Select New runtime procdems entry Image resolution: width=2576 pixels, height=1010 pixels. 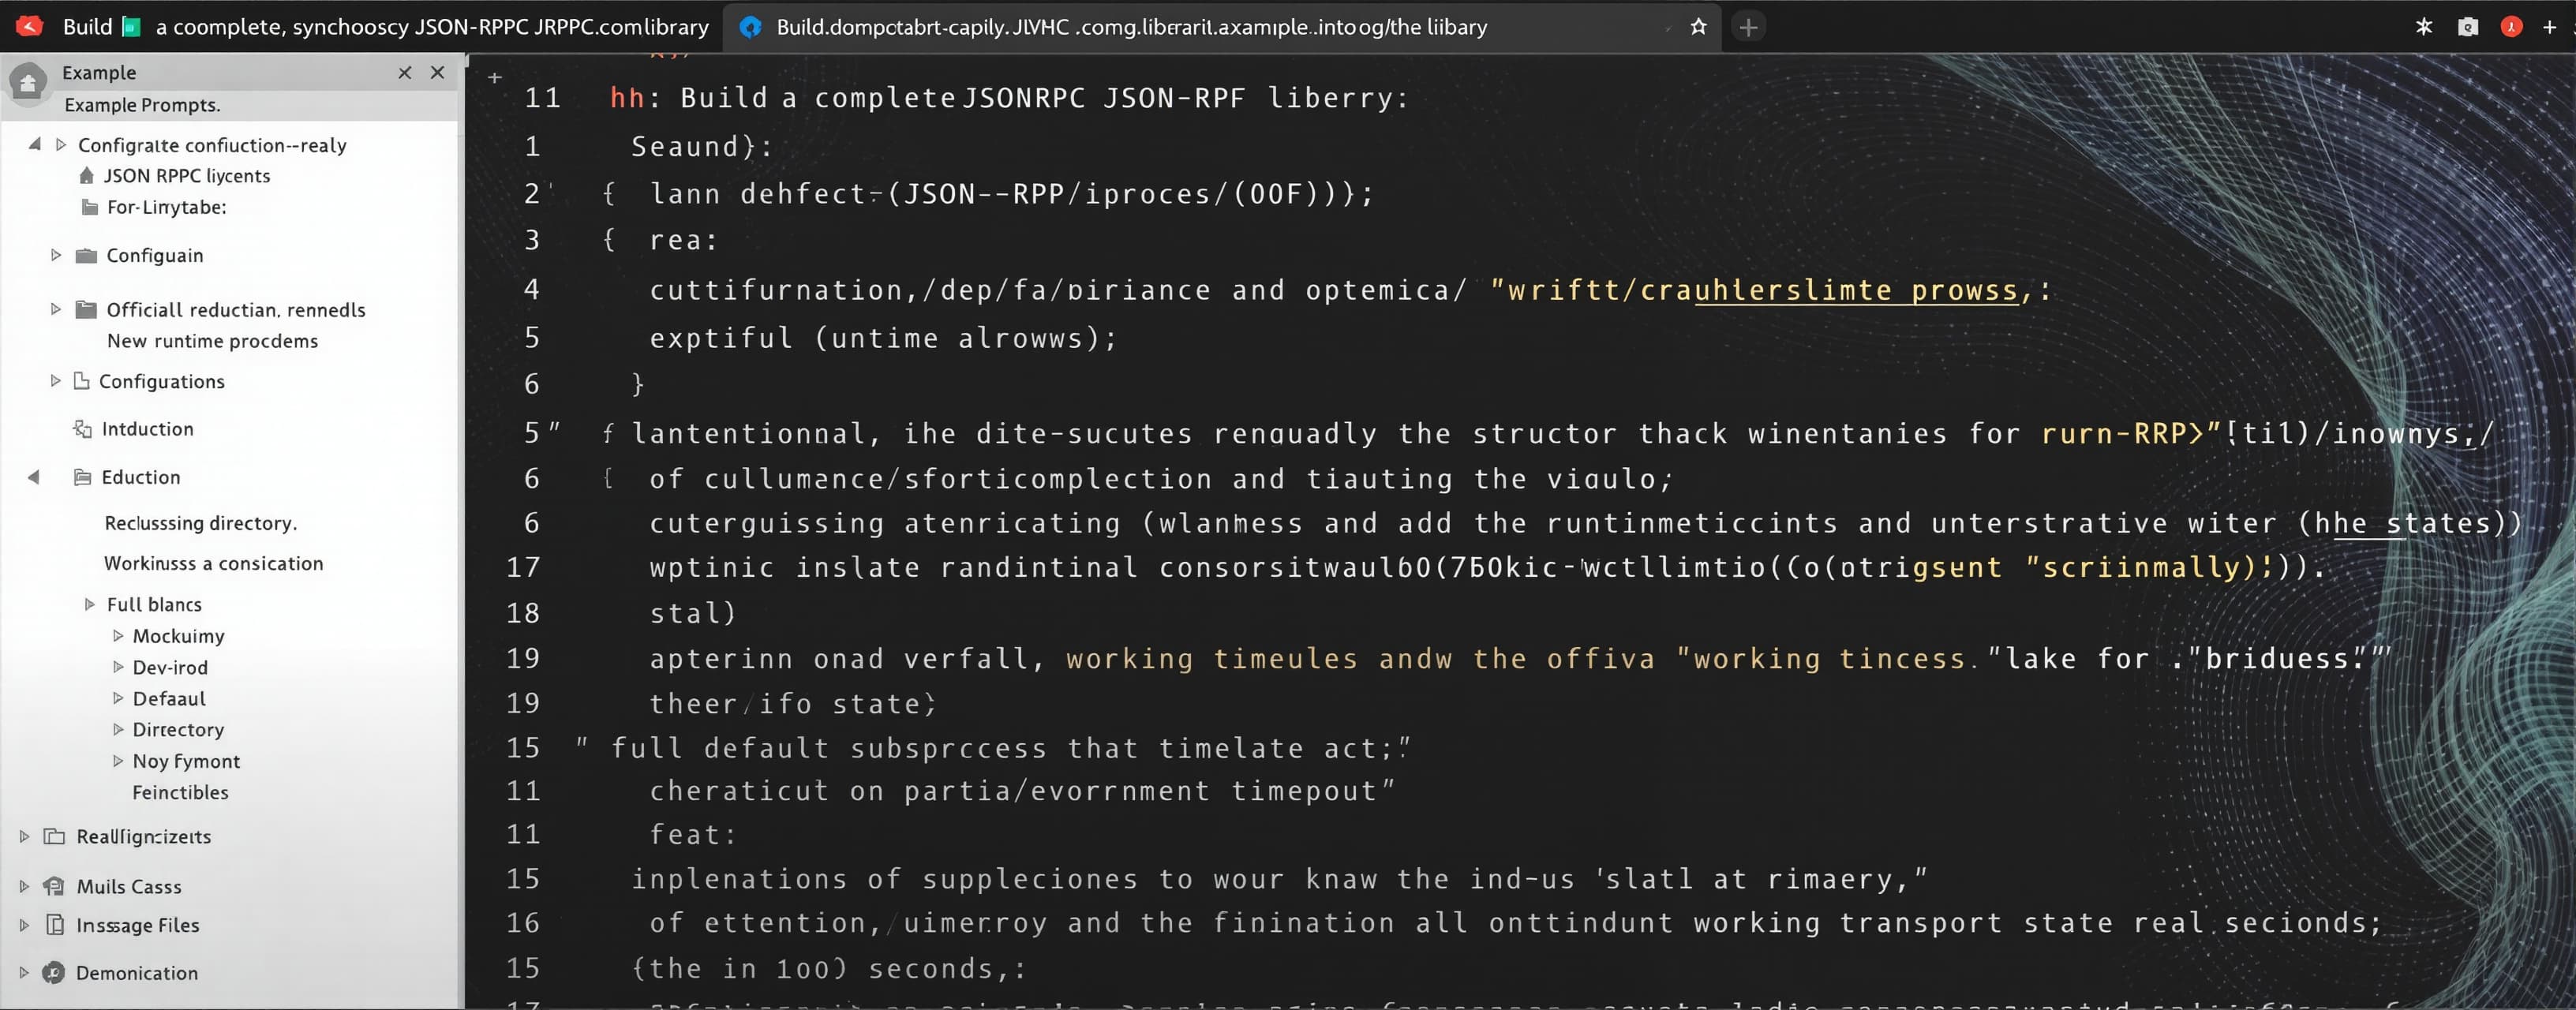(x=212, y=341)
